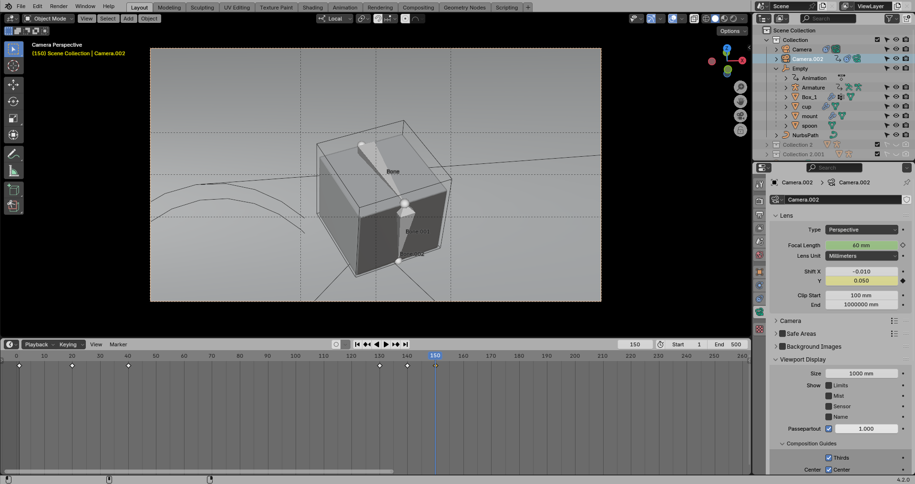The image size is (915, 484).
Task: Switch to the Sculpting workspace tab
Action: (202, 8)
